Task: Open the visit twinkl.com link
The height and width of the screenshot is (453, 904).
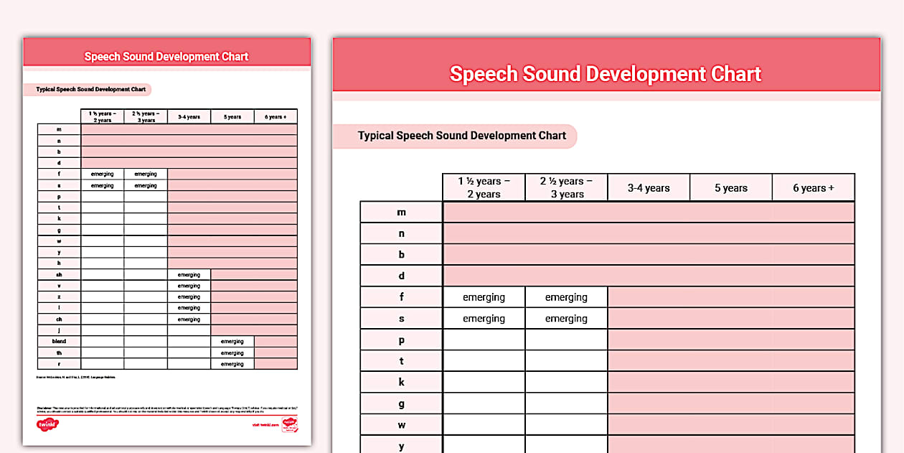Action: pyautogui.click(x=265, y=425)
